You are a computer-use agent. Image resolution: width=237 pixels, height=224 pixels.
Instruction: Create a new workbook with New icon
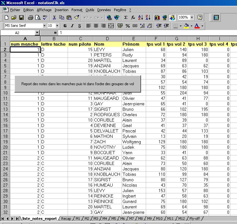tap(6, 18)
